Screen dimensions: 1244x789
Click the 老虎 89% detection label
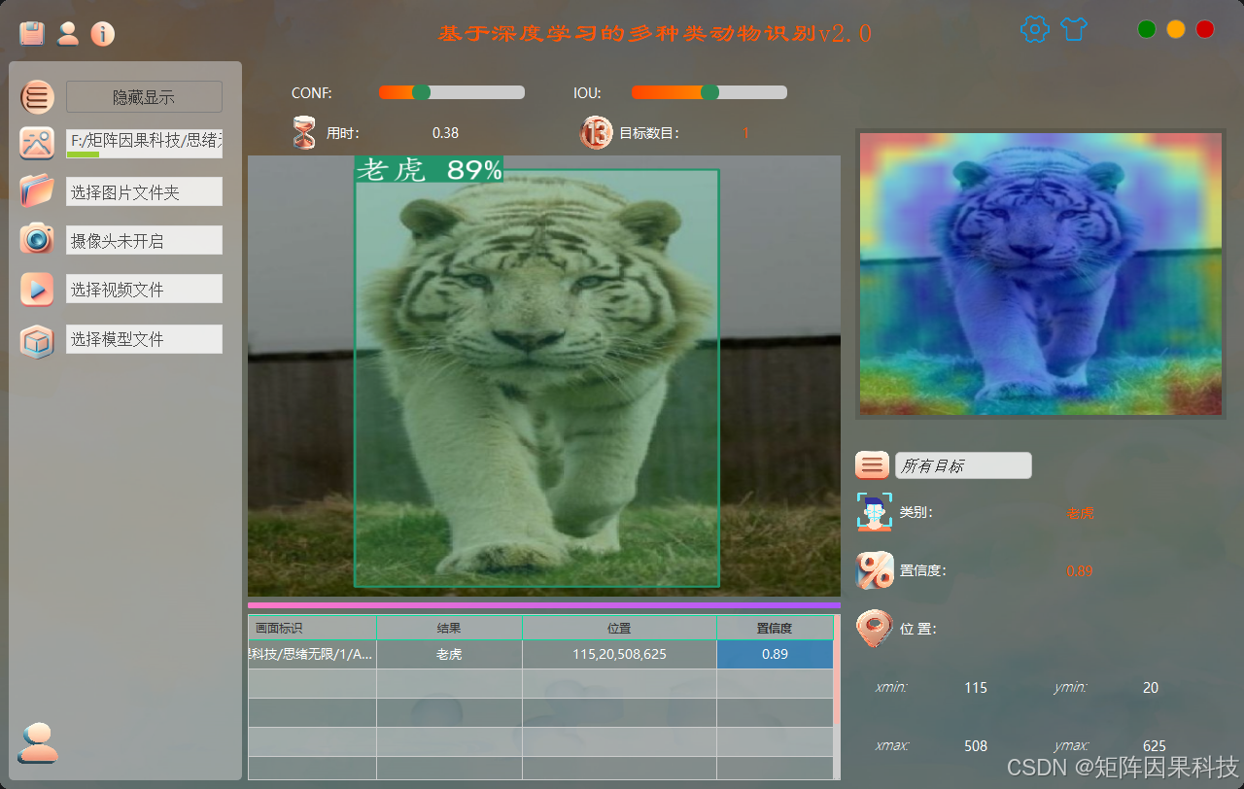tap(429, 169)
